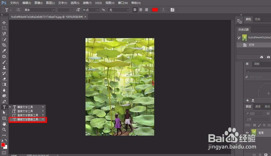Select the Lasso tool
Screen dimensions: 271x156
coord(4,34)
